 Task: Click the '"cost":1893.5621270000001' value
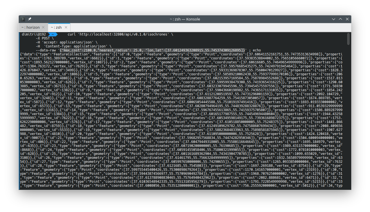[x=45, y=62]
